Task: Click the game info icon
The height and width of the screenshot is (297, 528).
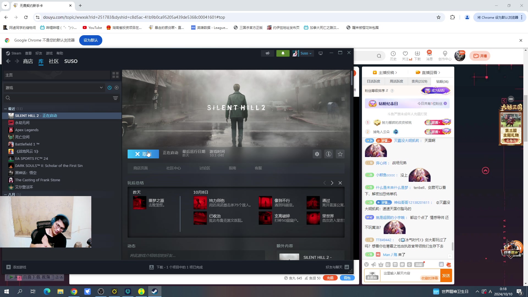Action: point(329,154)
